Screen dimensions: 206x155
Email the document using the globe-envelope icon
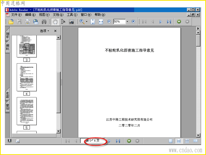36,21
